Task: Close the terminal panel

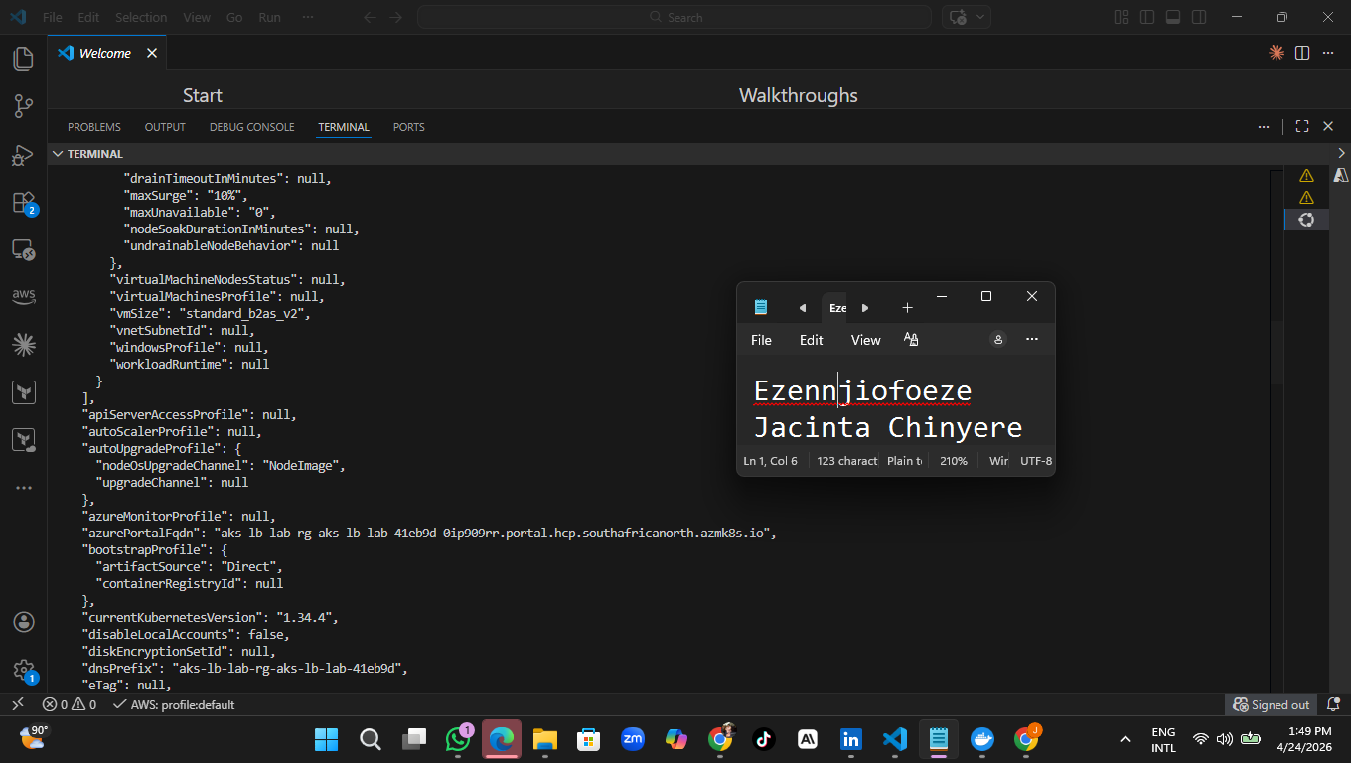Action: 1328,127
